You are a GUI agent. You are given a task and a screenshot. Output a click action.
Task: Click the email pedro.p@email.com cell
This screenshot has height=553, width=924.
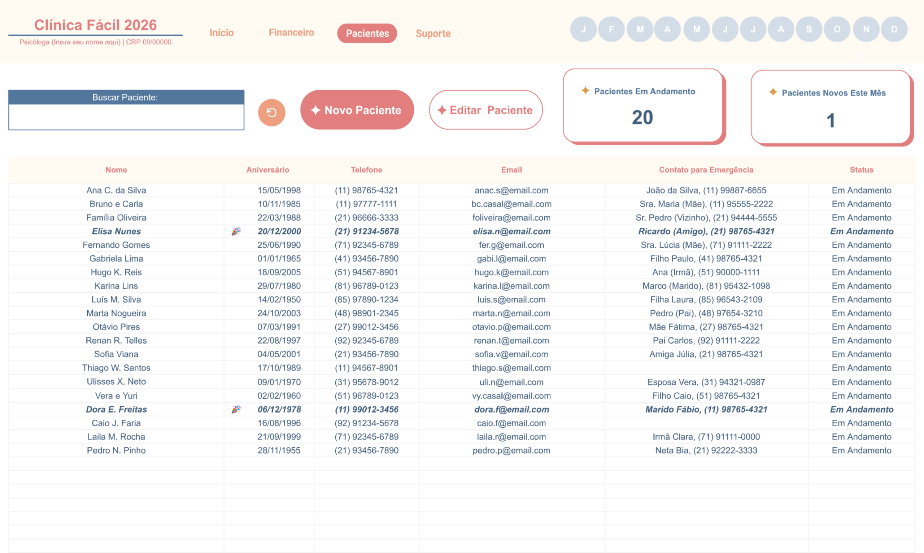[511, 450]
